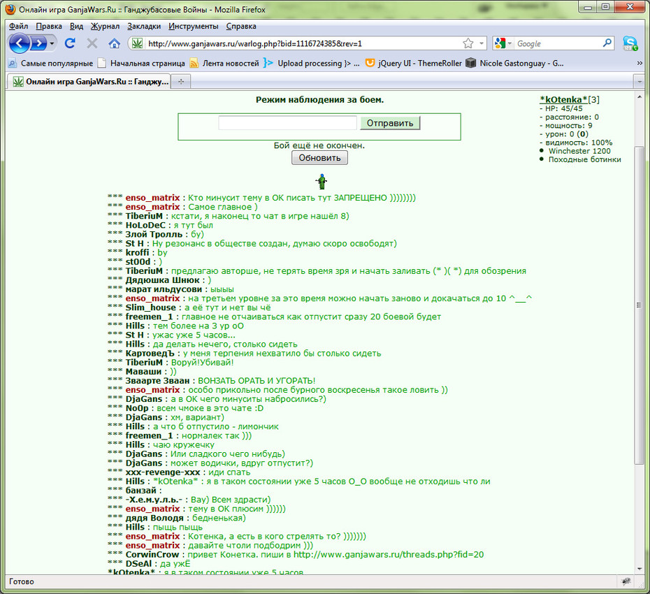650x594 pixels.
Task: Click the дядя Володя nickname
Action: tap(154, 518)
